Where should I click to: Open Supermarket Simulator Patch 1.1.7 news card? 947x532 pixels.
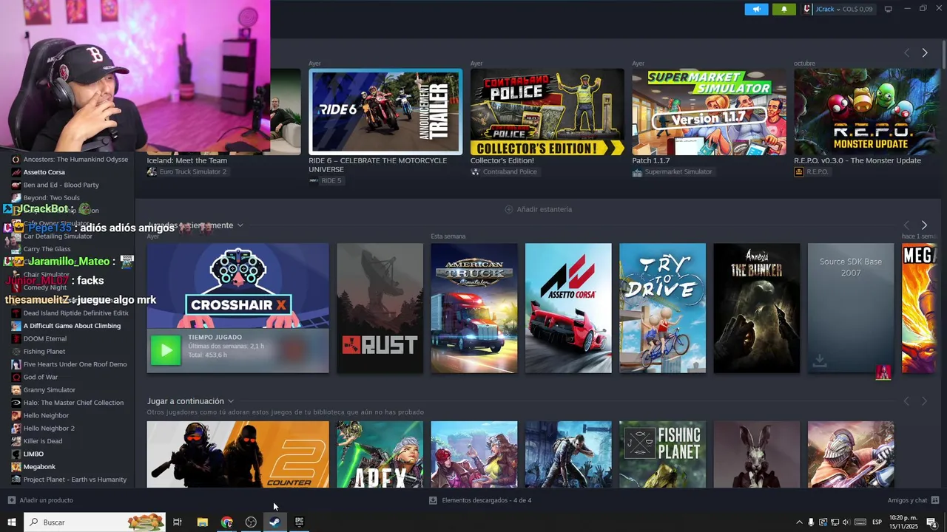pos(709,112)
